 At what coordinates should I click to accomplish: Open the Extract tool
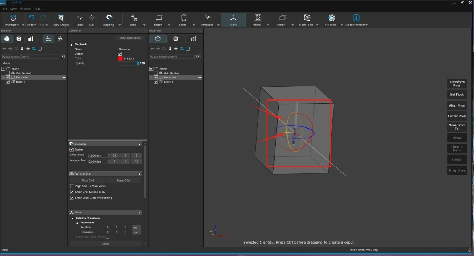[282, 18]
